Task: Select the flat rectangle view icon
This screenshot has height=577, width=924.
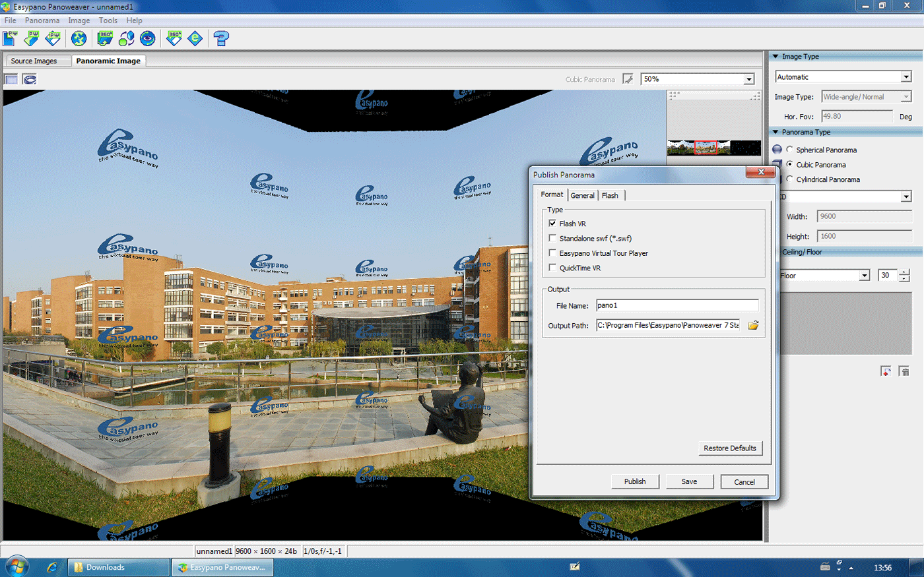Action: pos(11,79)
